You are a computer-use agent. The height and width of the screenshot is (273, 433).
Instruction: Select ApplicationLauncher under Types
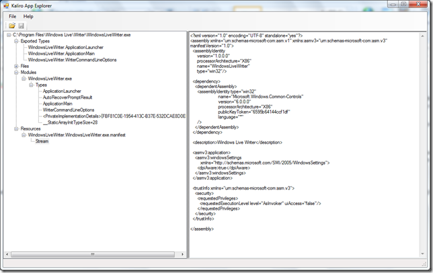pos(62,91)
